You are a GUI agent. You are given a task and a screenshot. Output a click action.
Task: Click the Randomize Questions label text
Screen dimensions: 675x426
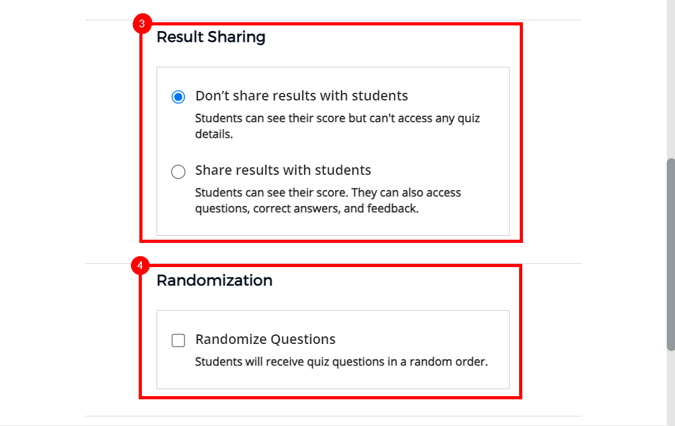click(265, 340)
